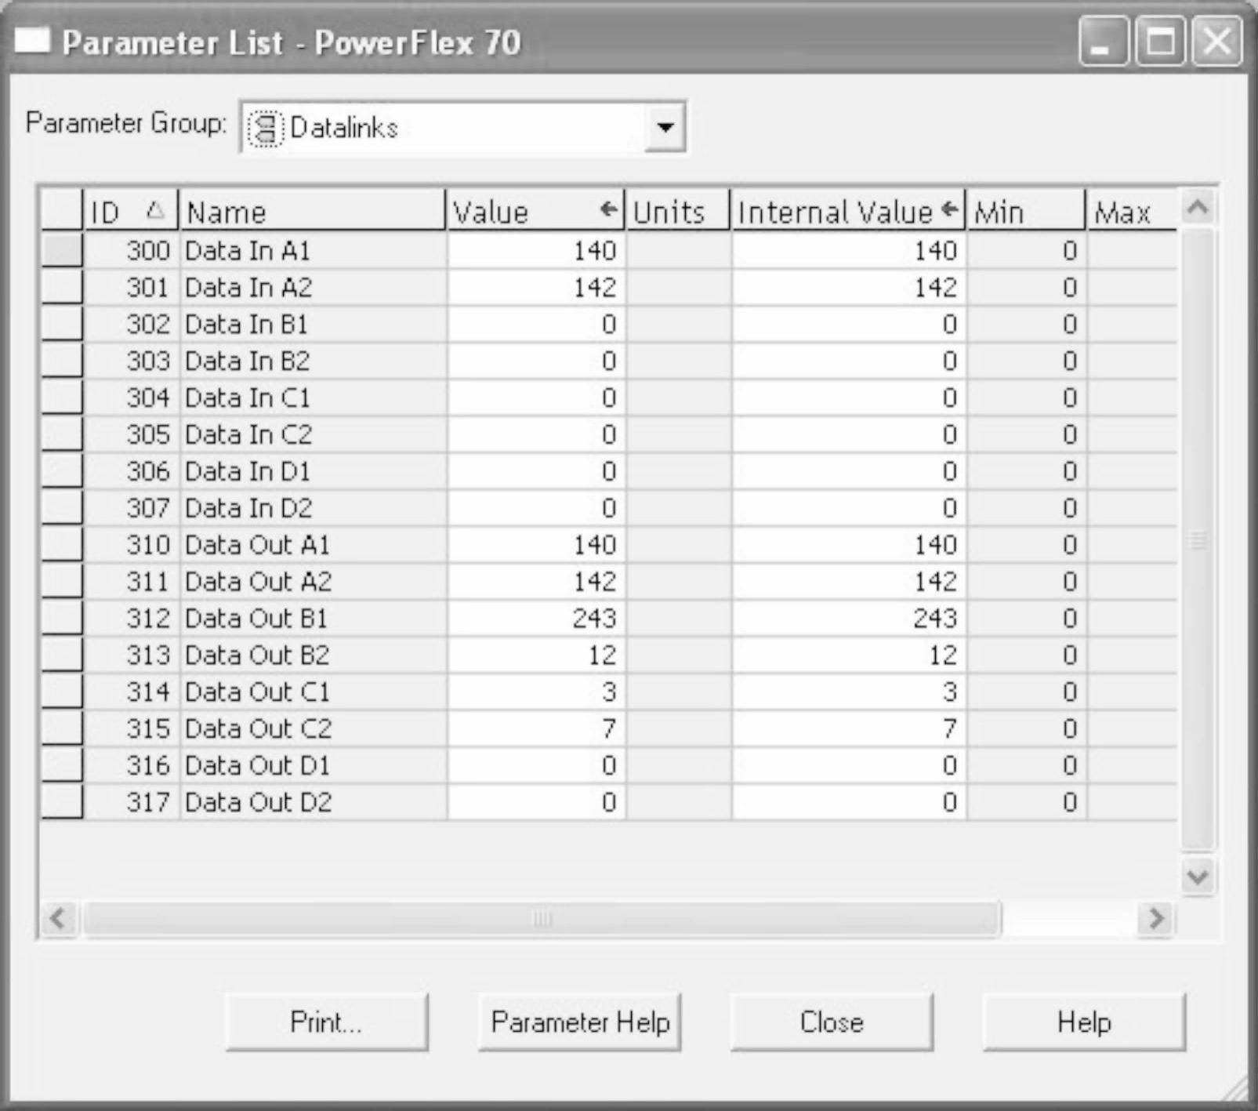Open the Parameter Group dropdown

tap(665, 127)
